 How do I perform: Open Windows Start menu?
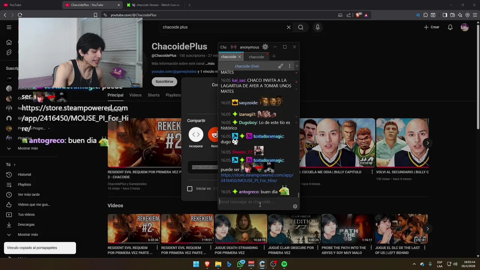click(x=196, y=264)
